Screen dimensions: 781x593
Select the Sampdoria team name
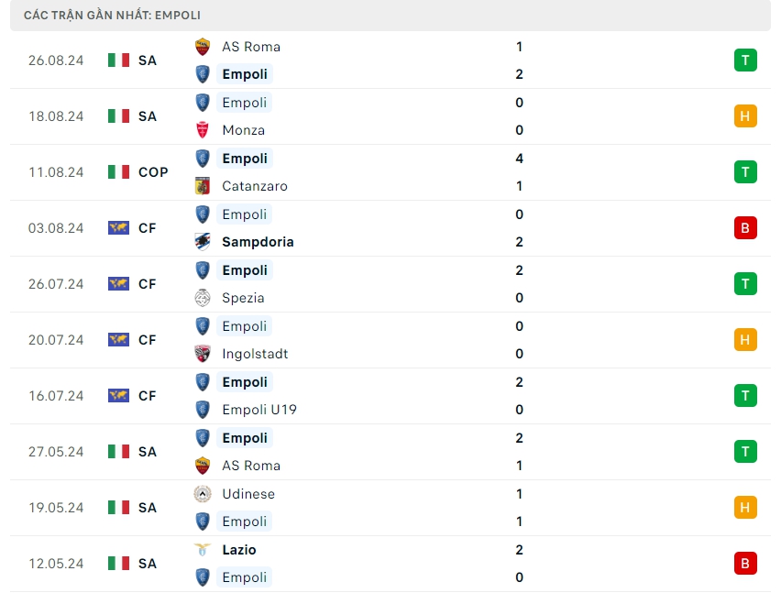(x=258, y=242)
